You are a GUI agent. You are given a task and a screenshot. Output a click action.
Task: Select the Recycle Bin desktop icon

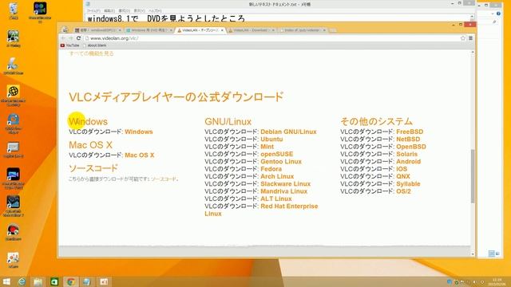(x=14, y=10)
